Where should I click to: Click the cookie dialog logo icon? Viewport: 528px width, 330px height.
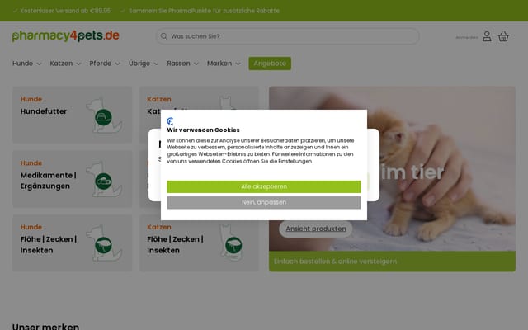pyautogui.click(x=170, y=121)
